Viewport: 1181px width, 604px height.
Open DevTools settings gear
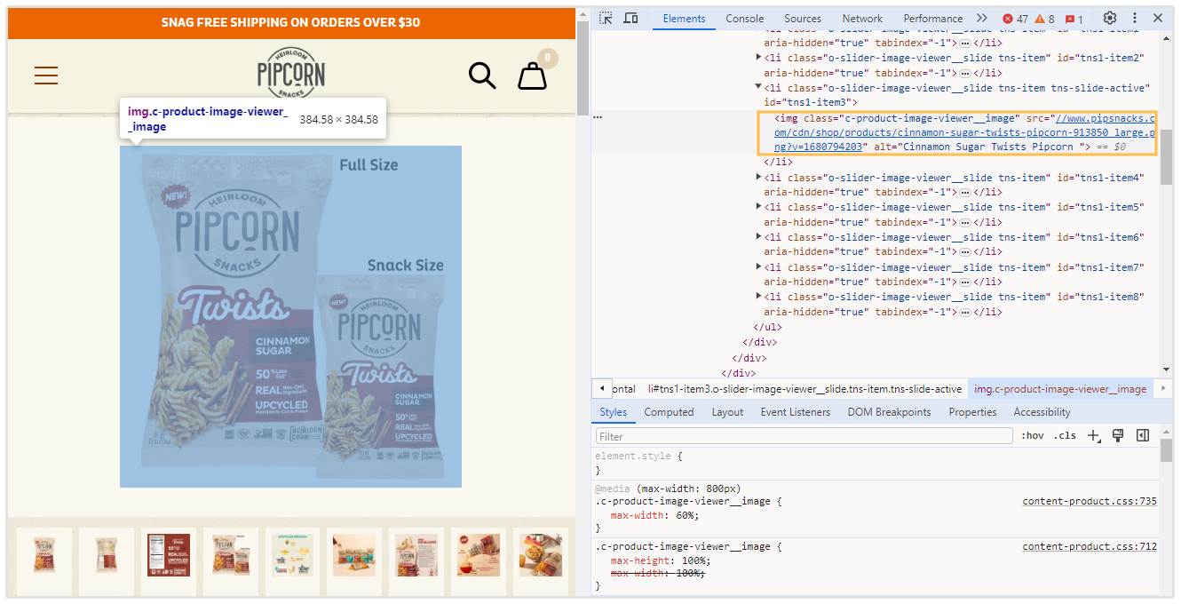(1110, 18)
